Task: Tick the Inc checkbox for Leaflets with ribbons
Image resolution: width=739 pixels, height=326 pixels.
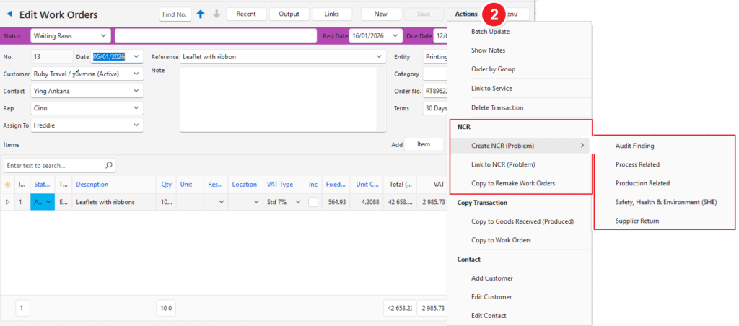Action: click(313, 203)
